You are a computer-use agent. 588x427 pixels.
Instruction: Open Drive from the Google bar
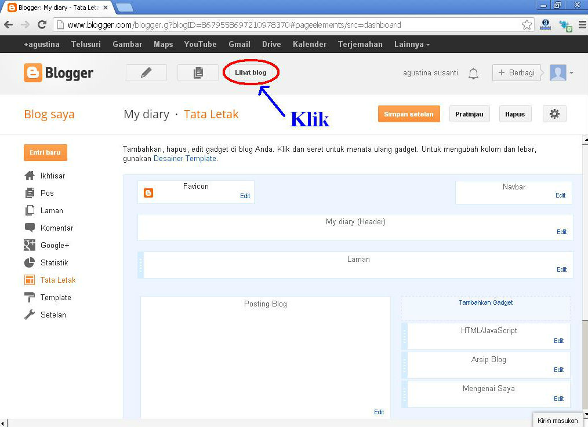click(x=271, y=44)
